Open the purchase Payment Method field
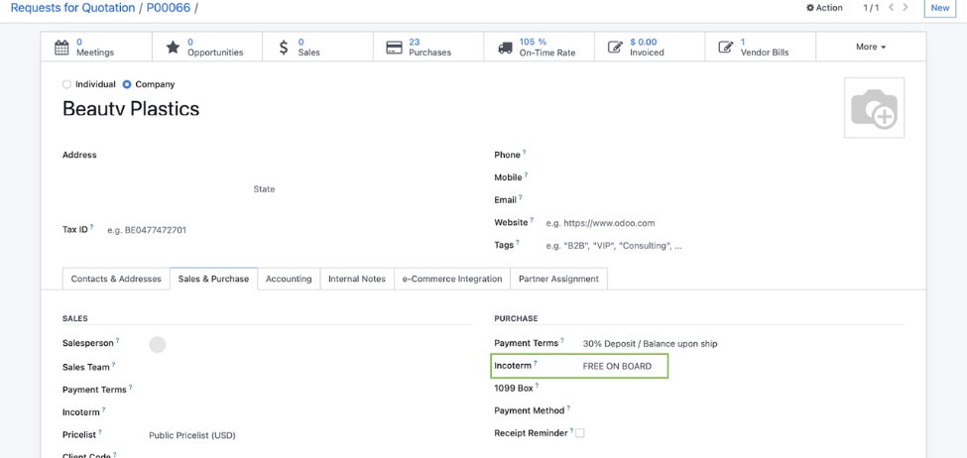The width and height of the screenshot is (967, 458). pos(743,410)
